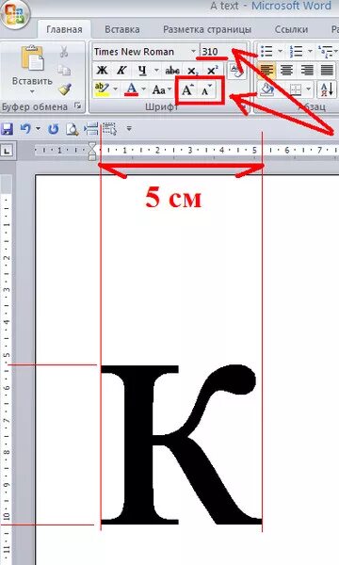Customize the Quick Access Toolbar dropdown

(129, 128)
